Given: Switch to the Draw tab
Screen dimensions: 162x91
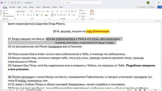Looking at the screenshot, I should [x=25, y=7].
